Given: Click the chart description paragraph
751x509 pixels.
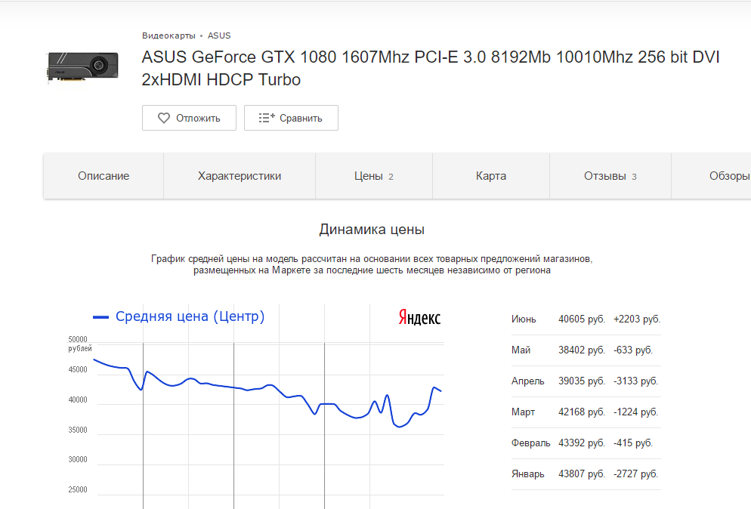Looking at the screenshot, I should 372,264.
